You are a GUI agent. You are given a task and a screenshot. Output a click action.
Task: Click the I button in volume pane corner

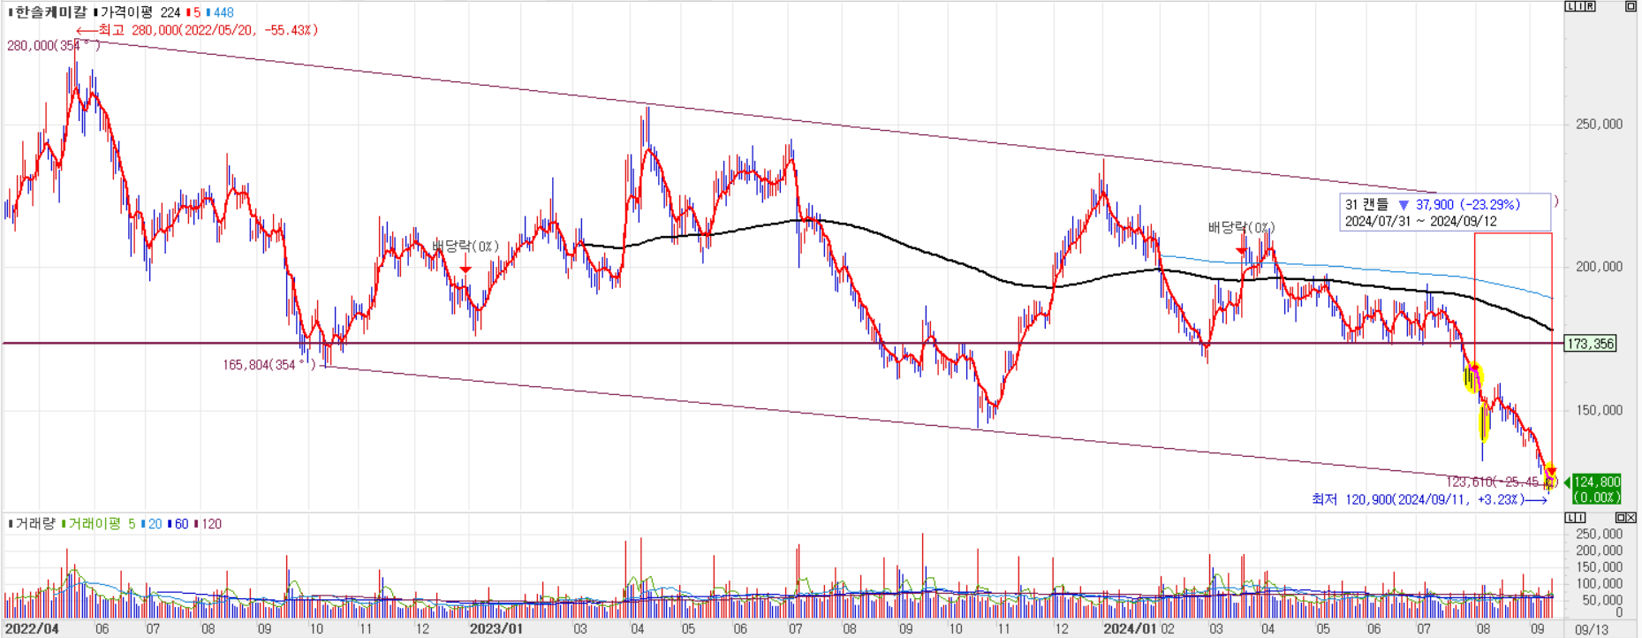(1580, 518)
